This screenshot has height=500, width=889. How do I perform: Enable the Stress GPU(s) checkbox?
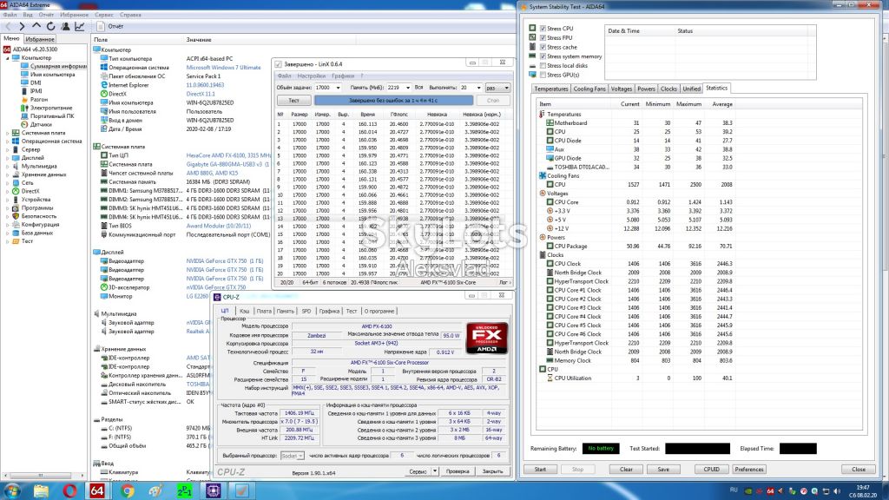pyautogui.click(x=543, y=75)
